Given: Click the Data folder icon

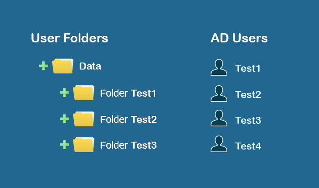Looking at the screenshot, I should (62, 66).
